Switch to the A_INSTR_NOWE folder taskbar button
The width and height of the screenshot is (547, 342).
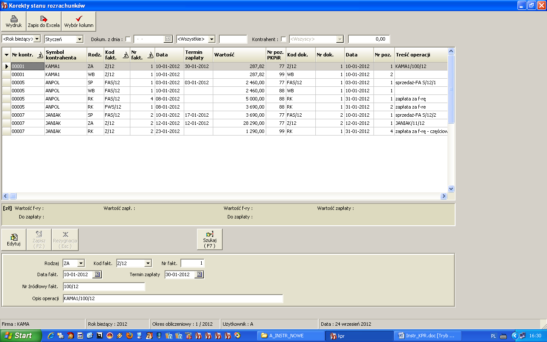(x=291, y=336)
